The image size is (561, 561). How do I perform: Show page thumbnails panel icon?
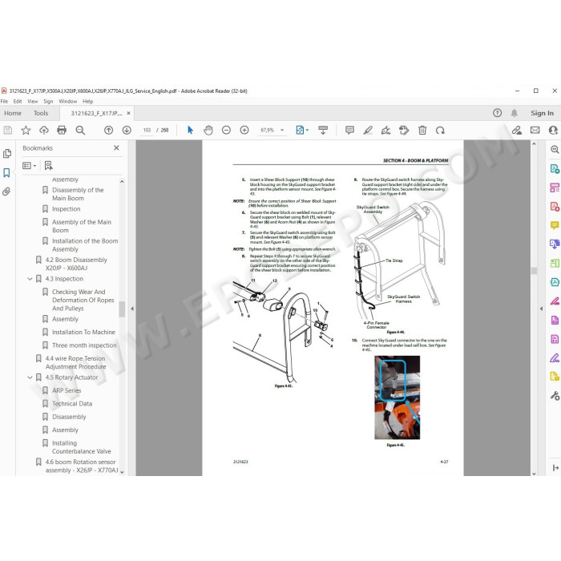tap(6, 154)
